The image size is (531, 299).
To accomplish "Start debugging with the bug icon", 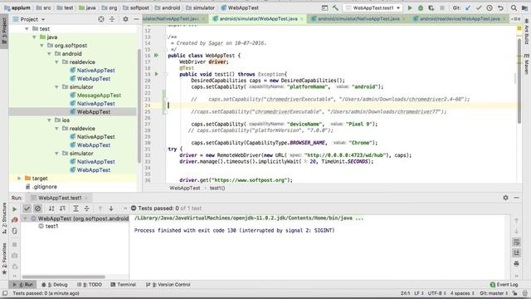I will click(421, 7).
